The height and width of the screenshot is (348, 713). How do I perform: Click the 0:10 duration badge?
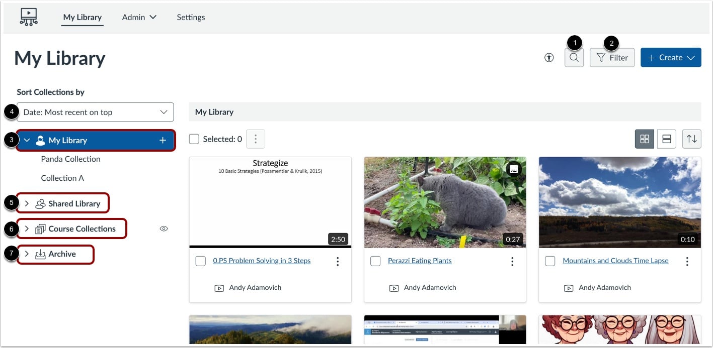tap(687, 239)
